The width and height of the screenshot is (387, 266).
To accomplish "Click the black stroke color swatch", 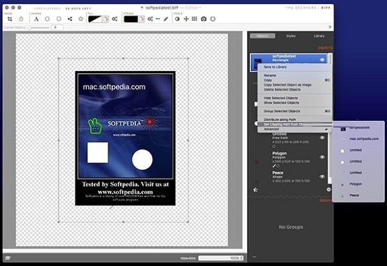I will tap(131, 19).
